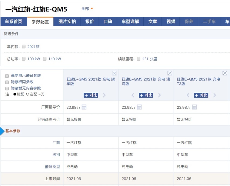Click the 能源类型 parameter label link
Viewport: 230px width, 186px height.
point(52,167)
